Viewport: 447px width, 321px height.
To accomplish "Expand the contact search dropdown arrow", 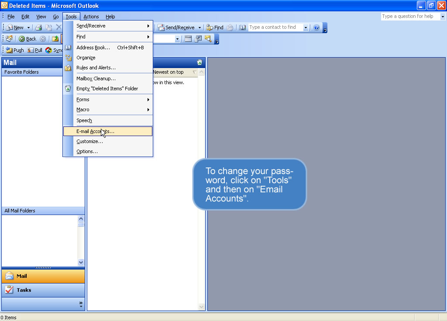I will pyautogui.click(x=306, y=27).
